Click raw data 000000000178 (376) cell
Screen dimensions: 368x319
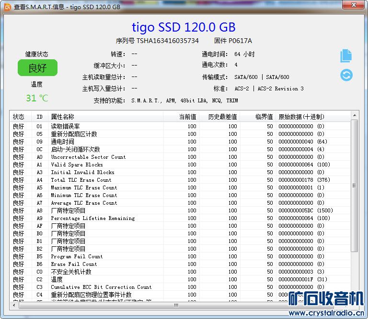click(304, 180)
